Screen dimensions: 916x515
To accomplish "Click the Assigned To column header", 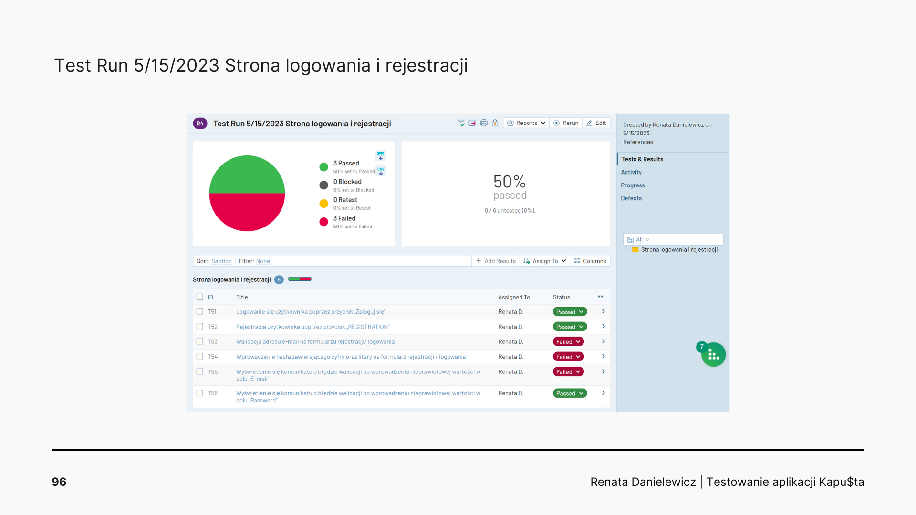I will (x=514, y=297).
